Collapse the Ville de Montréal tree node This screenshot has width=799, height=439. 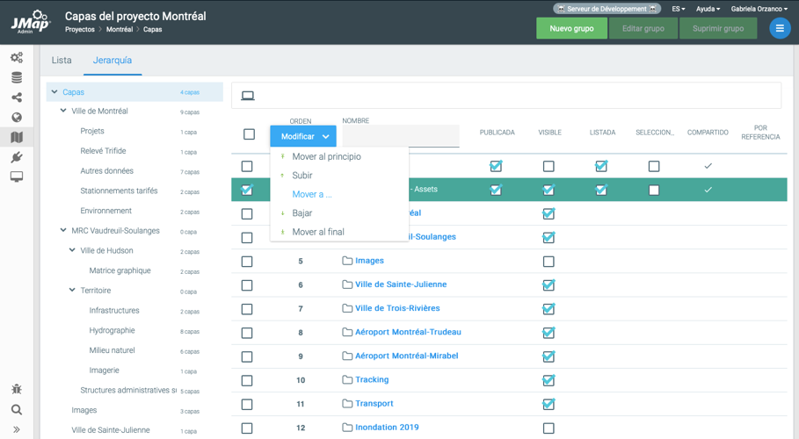[63, 112]
